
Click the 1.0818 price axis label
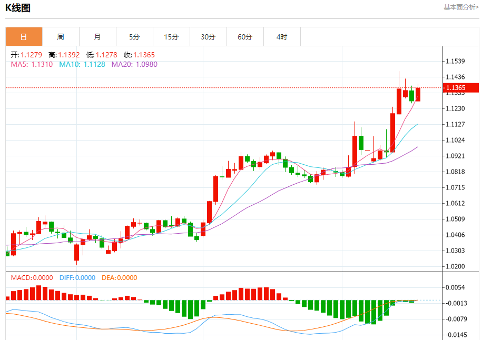[x=455, y=172]
